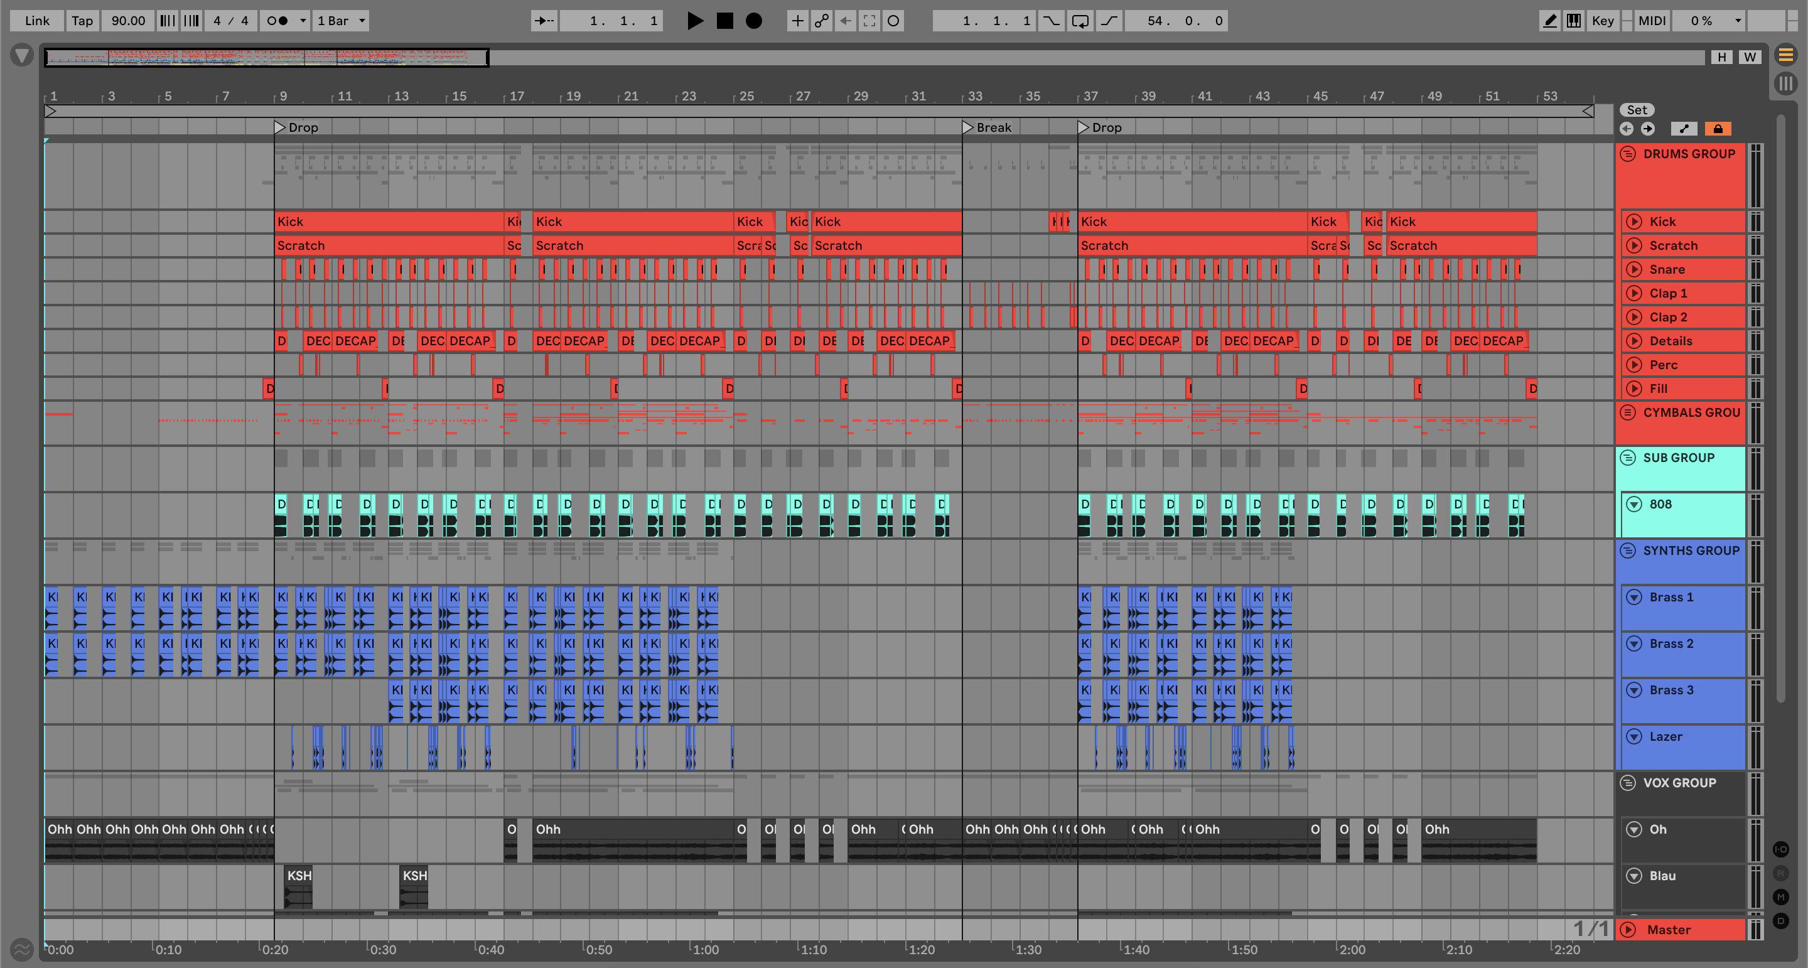Enable MIDI Arrangement Overdub plus button
Image resolution: width=1808 pixels, height=968 pixels.
(x=797, y=21)
